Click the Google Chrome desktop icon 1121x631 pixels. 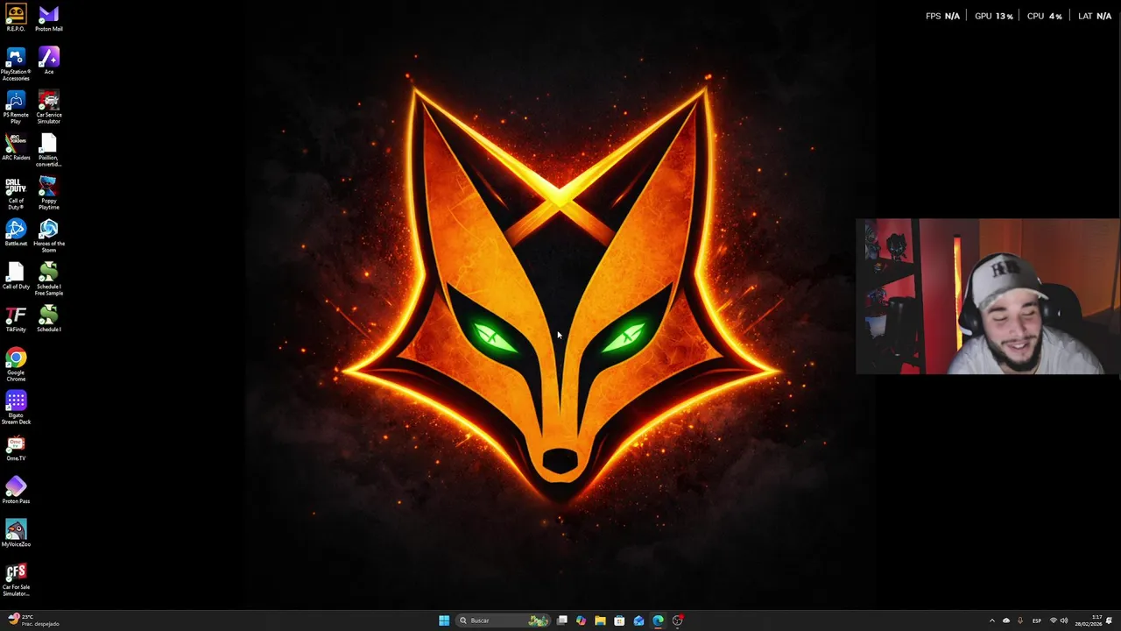coord(16,365)
